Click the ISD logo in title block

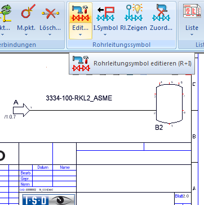[x=49, y=200]
